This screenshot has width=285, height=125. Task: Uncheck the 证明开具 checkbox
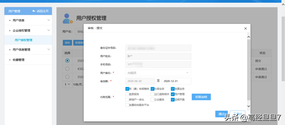(173, 100)
